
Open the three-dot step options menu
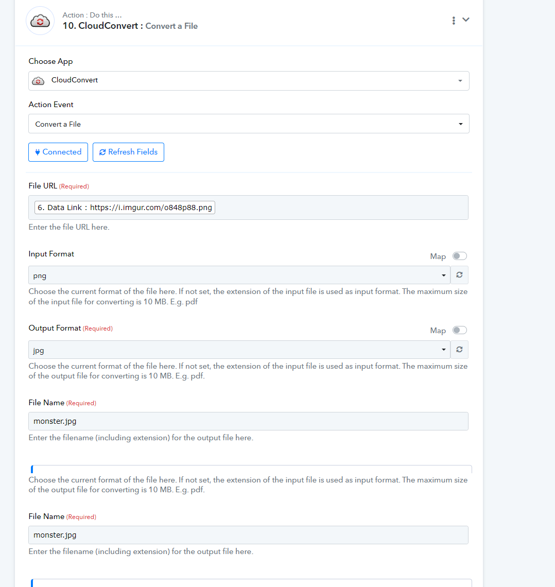(454, 21)
